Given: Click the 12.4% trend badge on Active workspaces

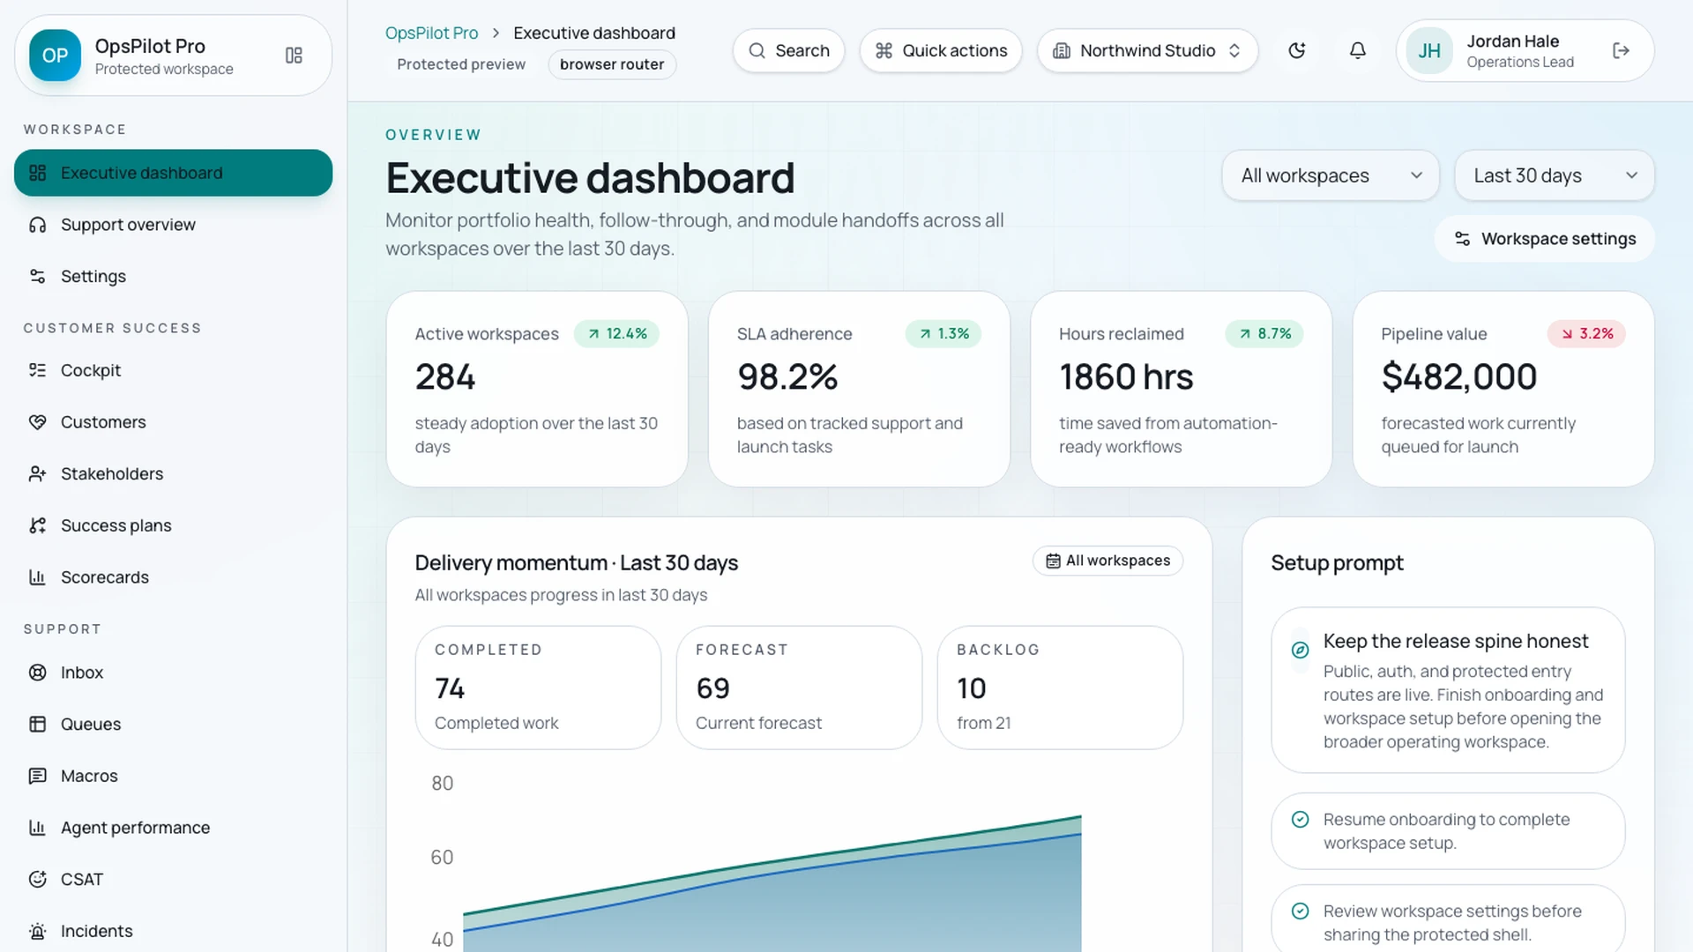Looking at the screenshot, I should pos(616,334).
